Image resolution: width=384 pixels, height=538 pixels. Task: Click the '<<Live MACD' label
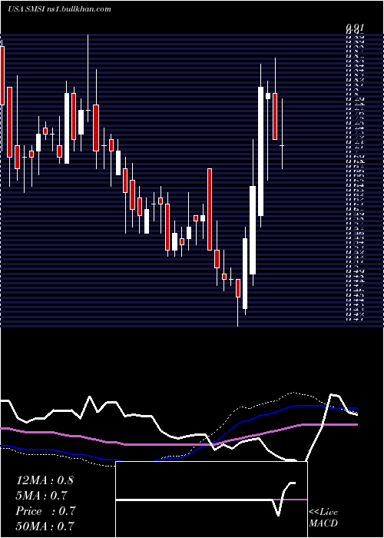323,518
